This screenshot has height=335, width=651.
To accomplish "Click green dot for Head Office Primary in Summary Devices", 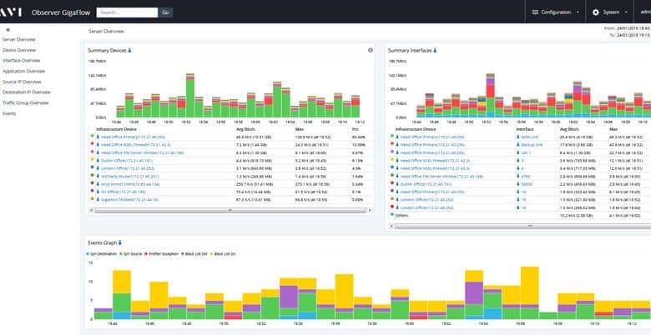I will [x=92, y=136].
